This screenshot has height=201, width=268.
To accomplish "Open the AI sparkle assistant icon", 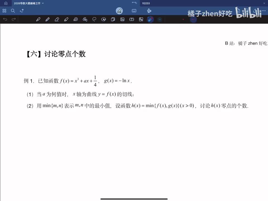I will (22, 11).
